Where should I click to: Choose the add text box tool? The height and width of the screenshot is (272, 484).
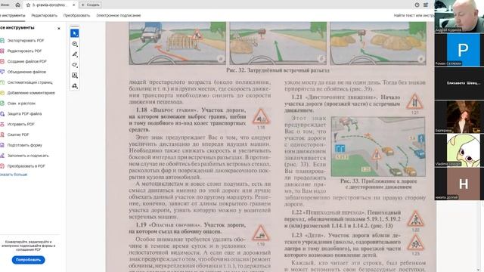[x=75, y=76]
